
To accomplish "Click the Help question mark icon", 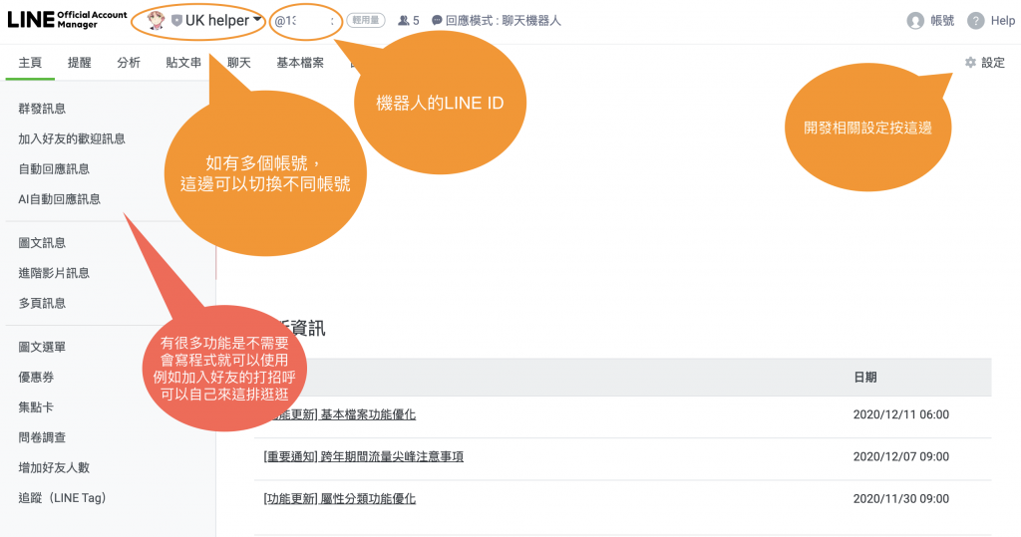I will (x=975, y=21).
